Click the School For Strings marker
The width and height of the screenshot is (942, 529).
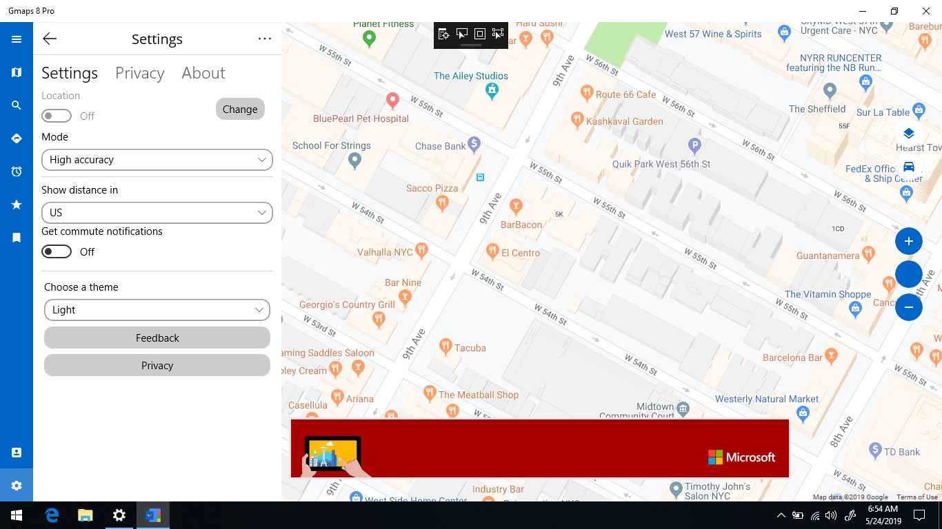[355, 161]
